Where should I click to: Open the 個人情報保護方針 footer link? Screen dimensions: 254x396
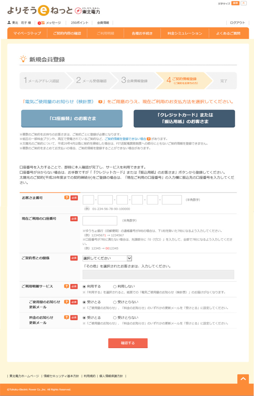click(111, 376)
